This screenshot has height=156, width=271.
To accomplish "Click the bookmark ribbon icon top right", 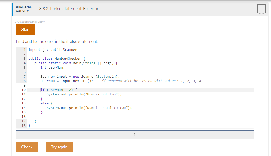I will pyautogui.click(x=261, y=9).
